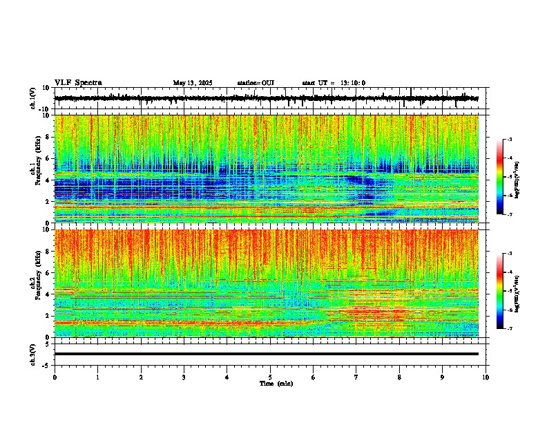Viewport: 547px width, 423px height.
Task: Click the "Time (min)" axis label
Action: [x=276, y=384]
